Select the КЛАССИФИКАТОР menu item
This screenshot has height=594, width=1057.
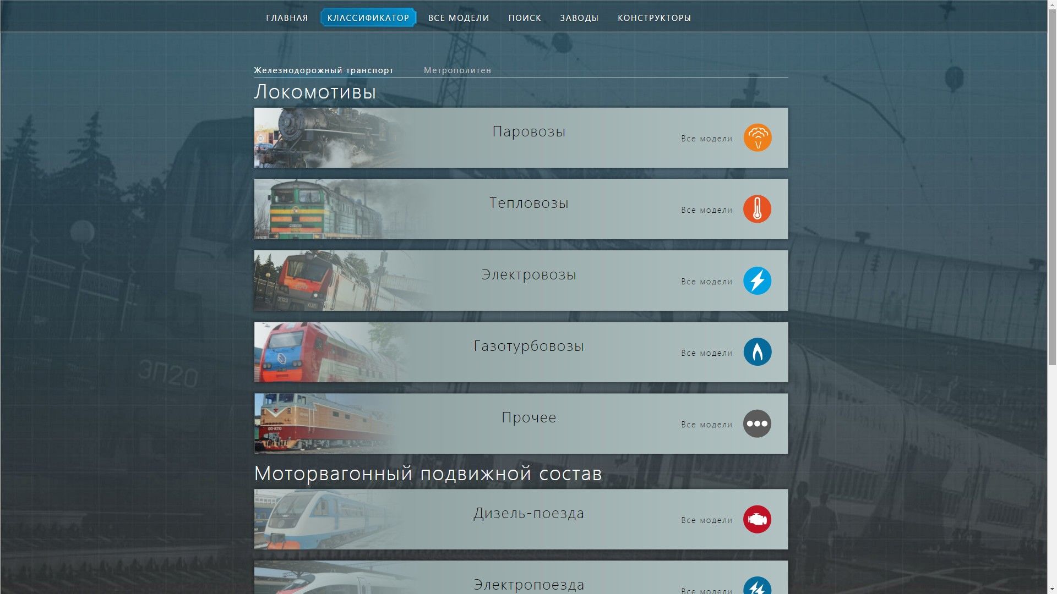click(x=368, y=18)
